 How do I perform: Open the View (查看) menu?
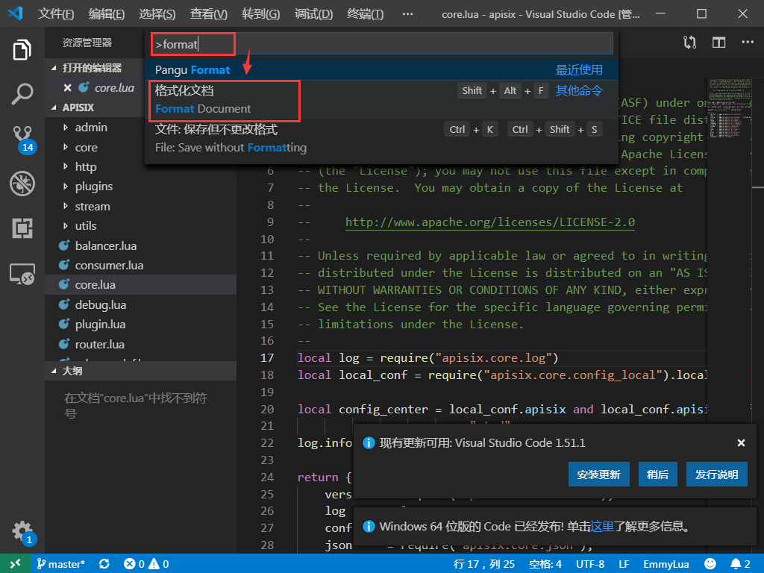click(208, 13)
